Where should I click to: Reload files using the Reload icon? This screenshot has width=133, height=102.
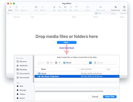click(x=43, y=7)
